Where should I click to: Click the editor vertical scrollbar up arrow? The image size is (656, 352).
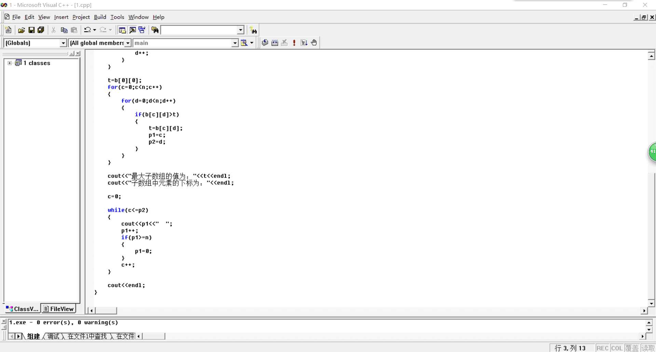[x=651, y=56]
